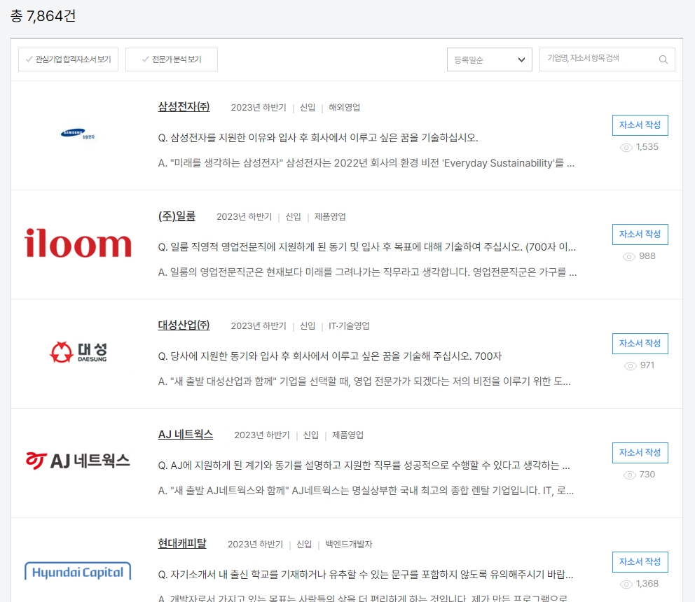This screenshot has height=602, width=695.
Task: Click 자소서 작성 for 일룸
Action: (x=640, y=234)
